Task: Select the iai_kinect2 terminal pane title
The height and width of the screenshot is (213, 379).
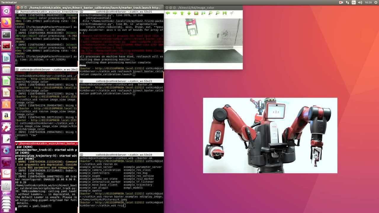Action: click(x=49, y=12)
